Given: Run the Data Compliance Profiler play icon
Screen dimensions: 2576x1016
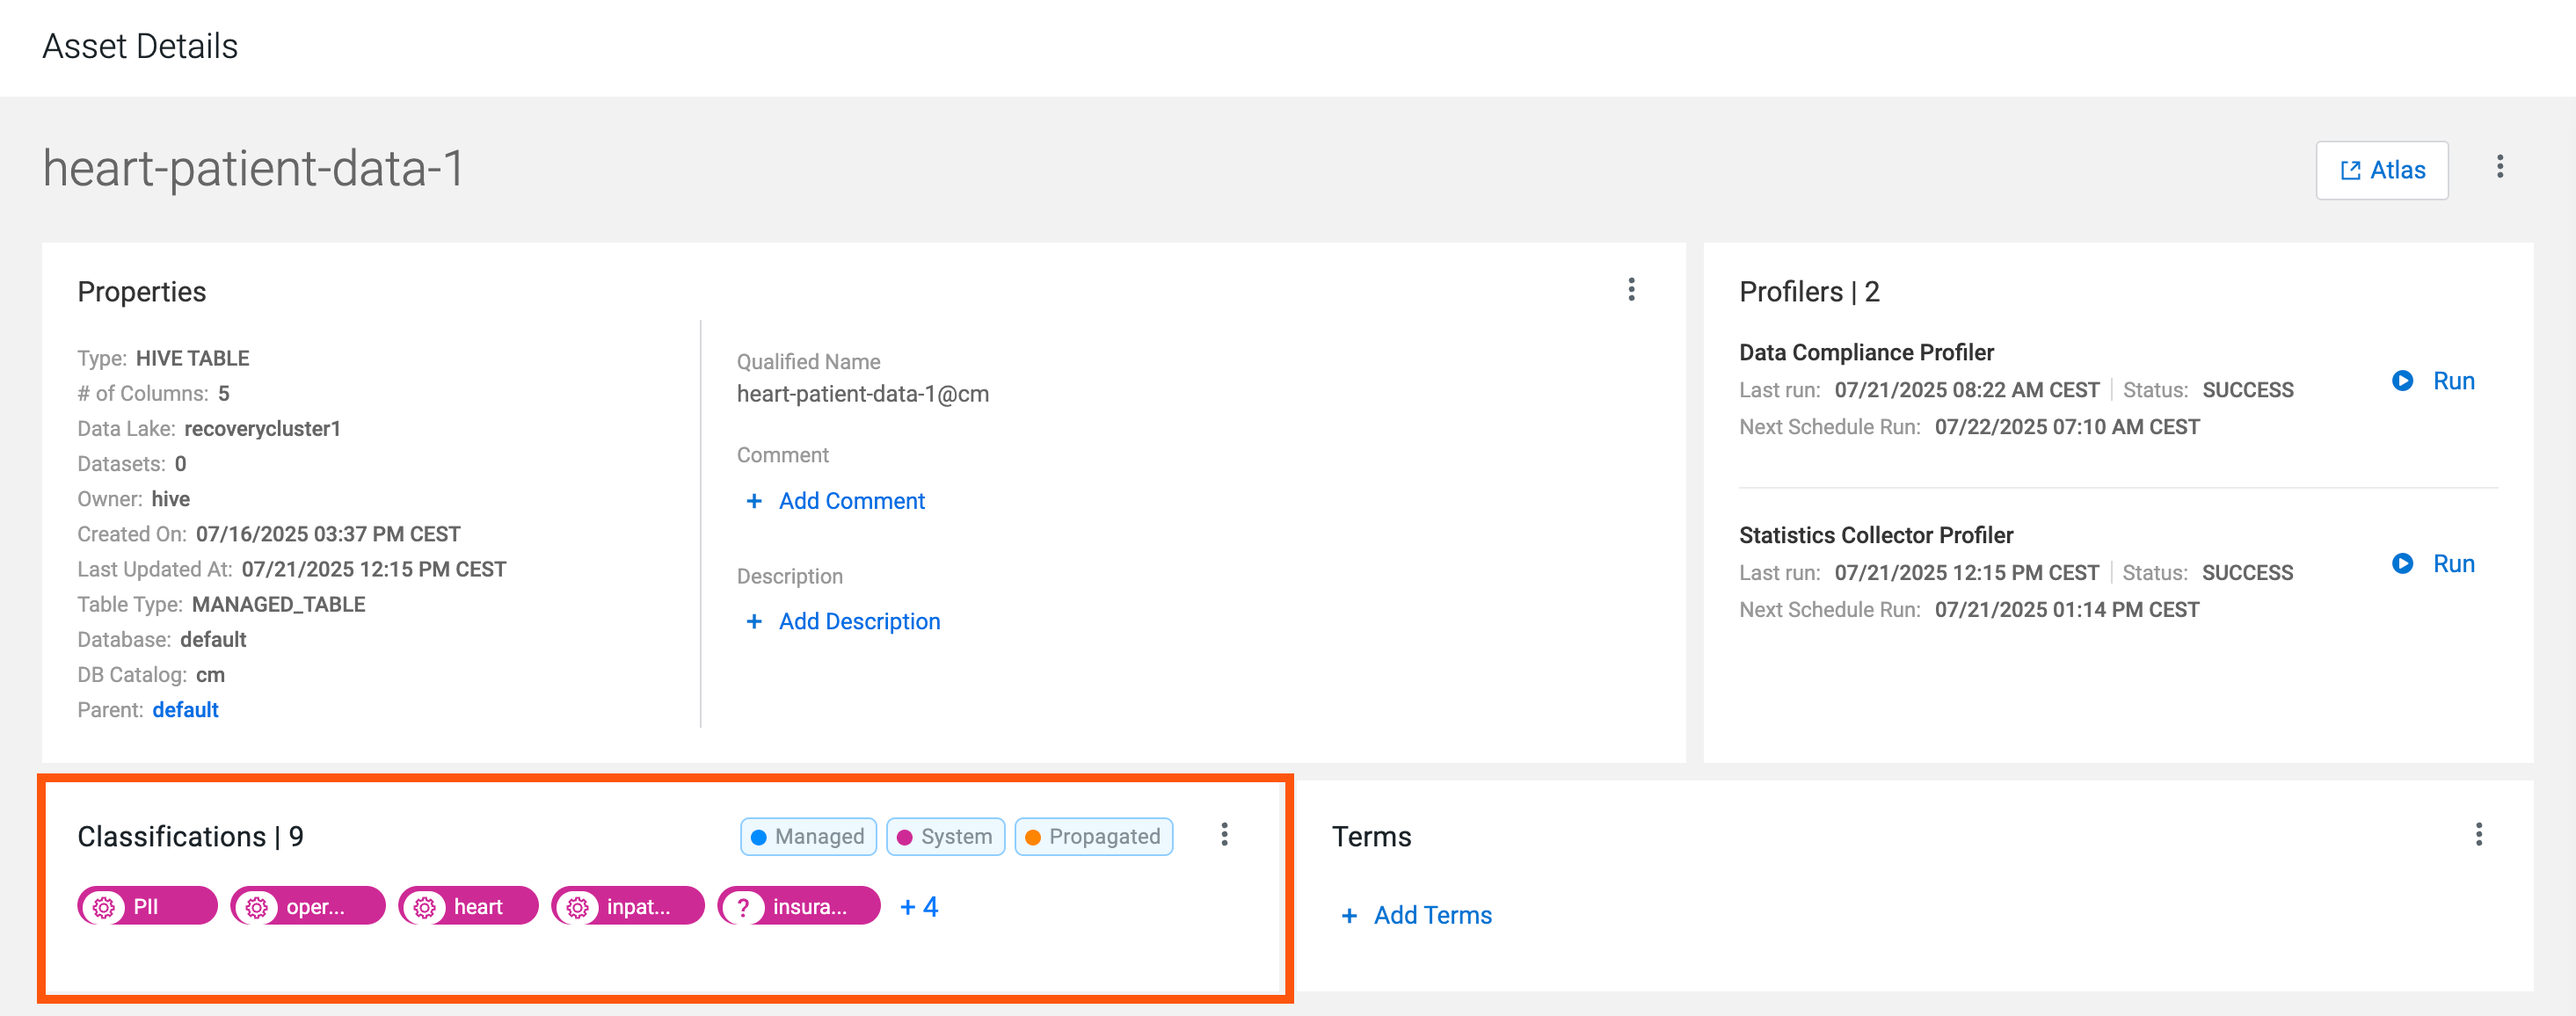Looking at the screenshot, I should (2402, 381).
